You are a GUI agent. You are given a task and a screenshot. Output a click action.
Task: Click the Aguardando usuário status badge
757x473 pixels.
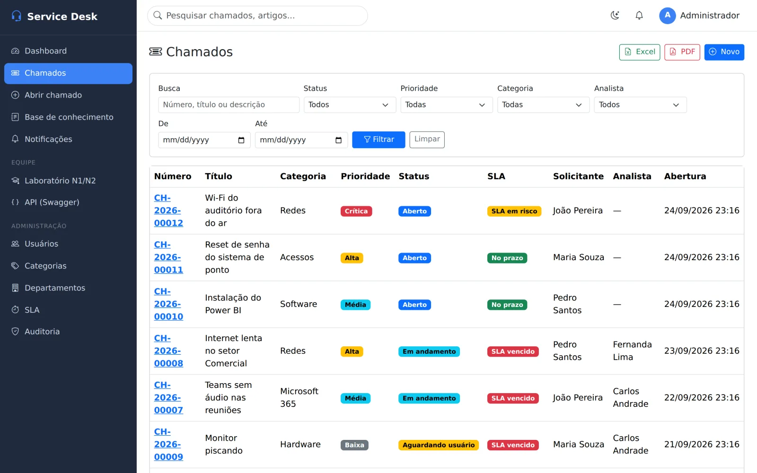[x=439, y=445]
